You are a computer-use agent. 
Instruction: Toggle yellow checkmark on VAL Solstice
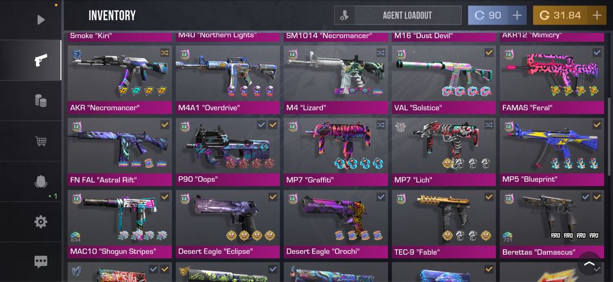[x=489, y=53]
